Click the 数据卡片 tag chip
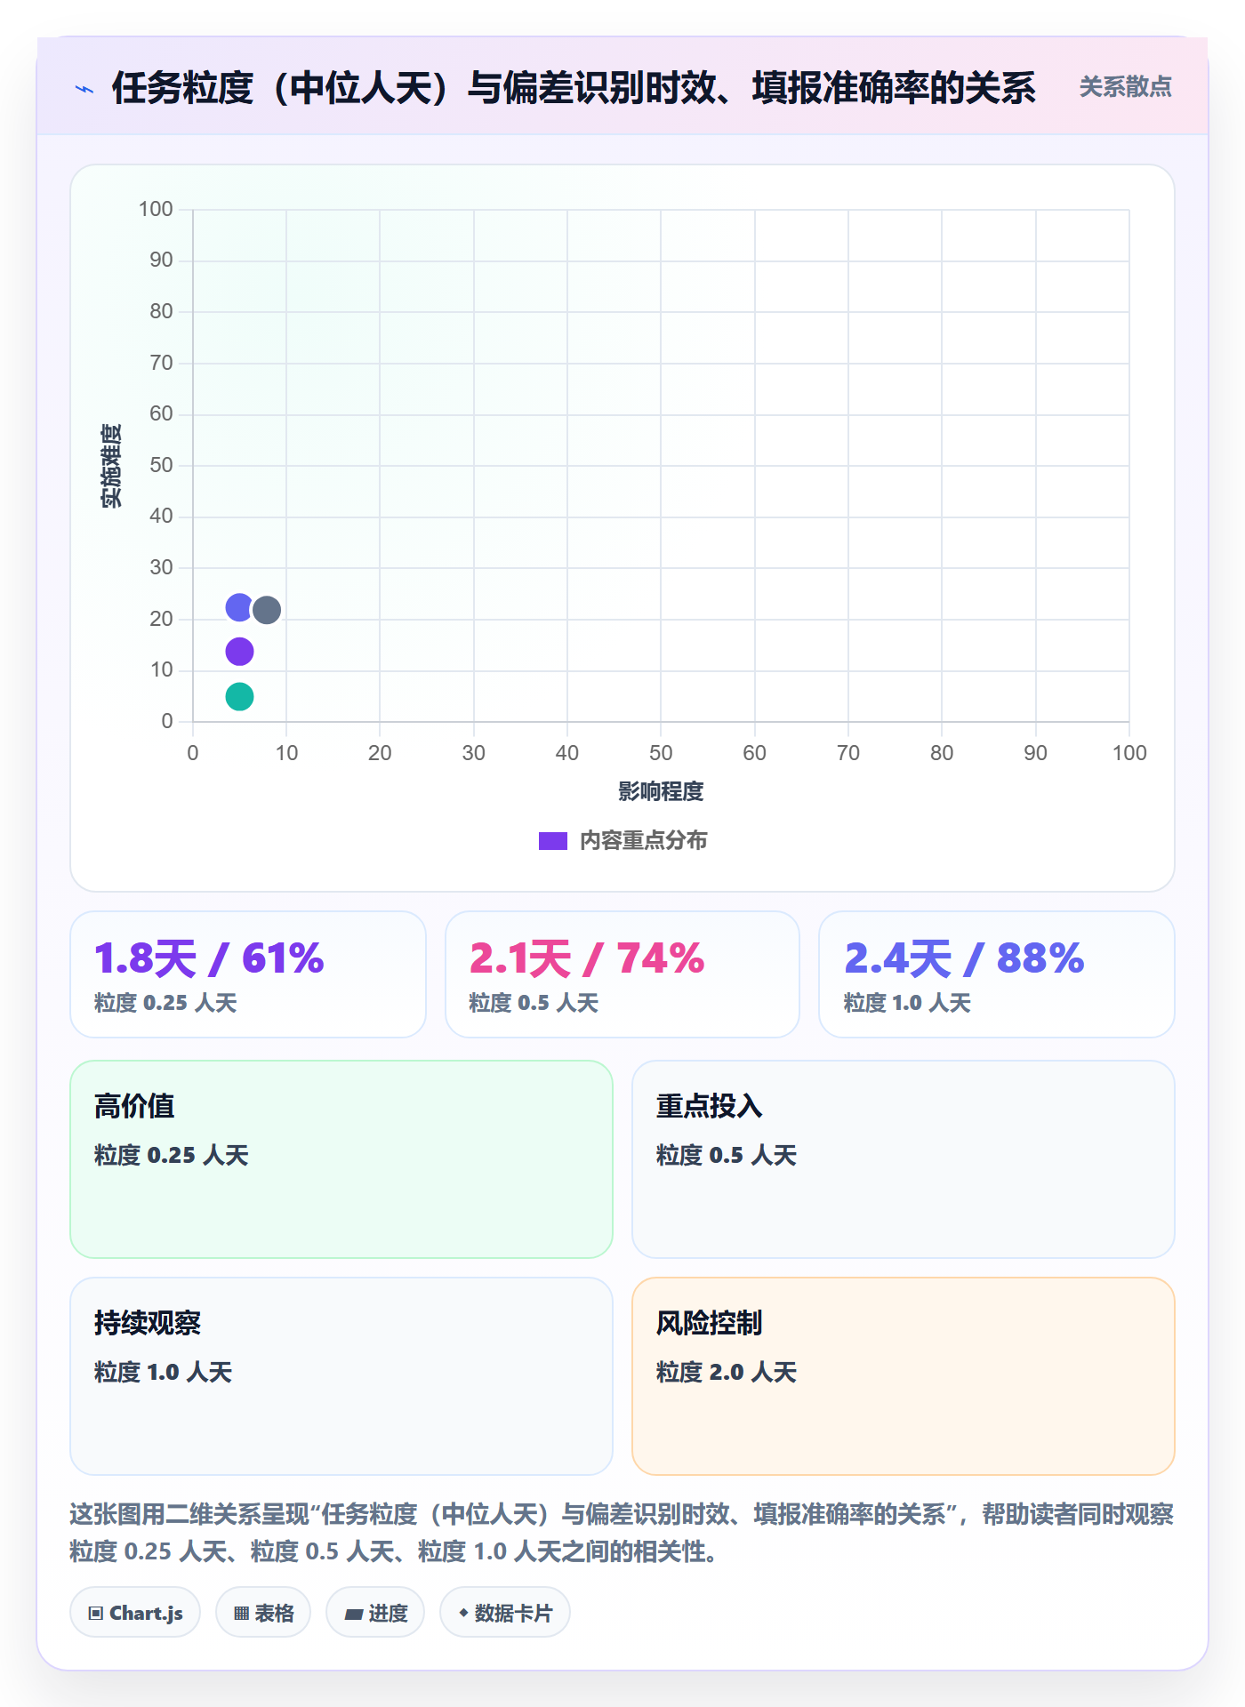This screenshot has width=1245, height=1707. (x=505, y=1612)
